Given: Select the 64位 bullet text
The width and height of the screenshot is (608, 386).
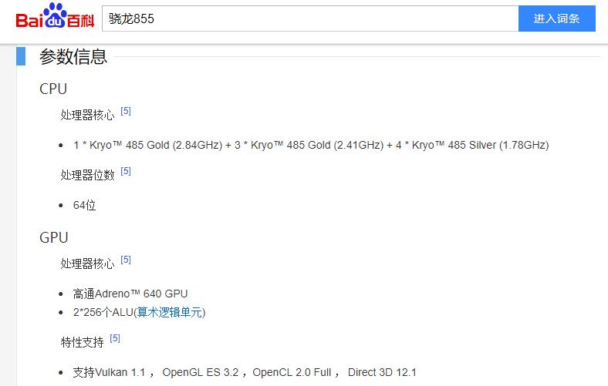Looking at the screenshot, I should tap(85, 205).
